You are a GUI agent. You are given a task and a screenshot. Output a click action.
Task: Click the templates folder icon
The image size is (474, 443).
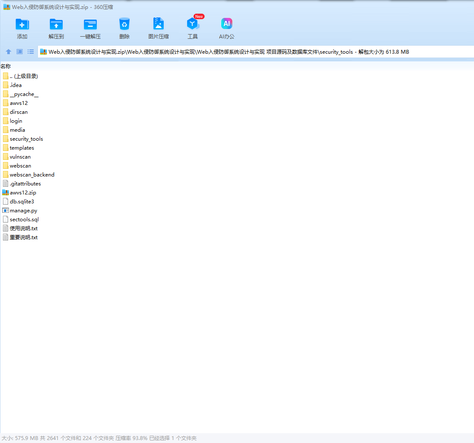coord(6,148)
